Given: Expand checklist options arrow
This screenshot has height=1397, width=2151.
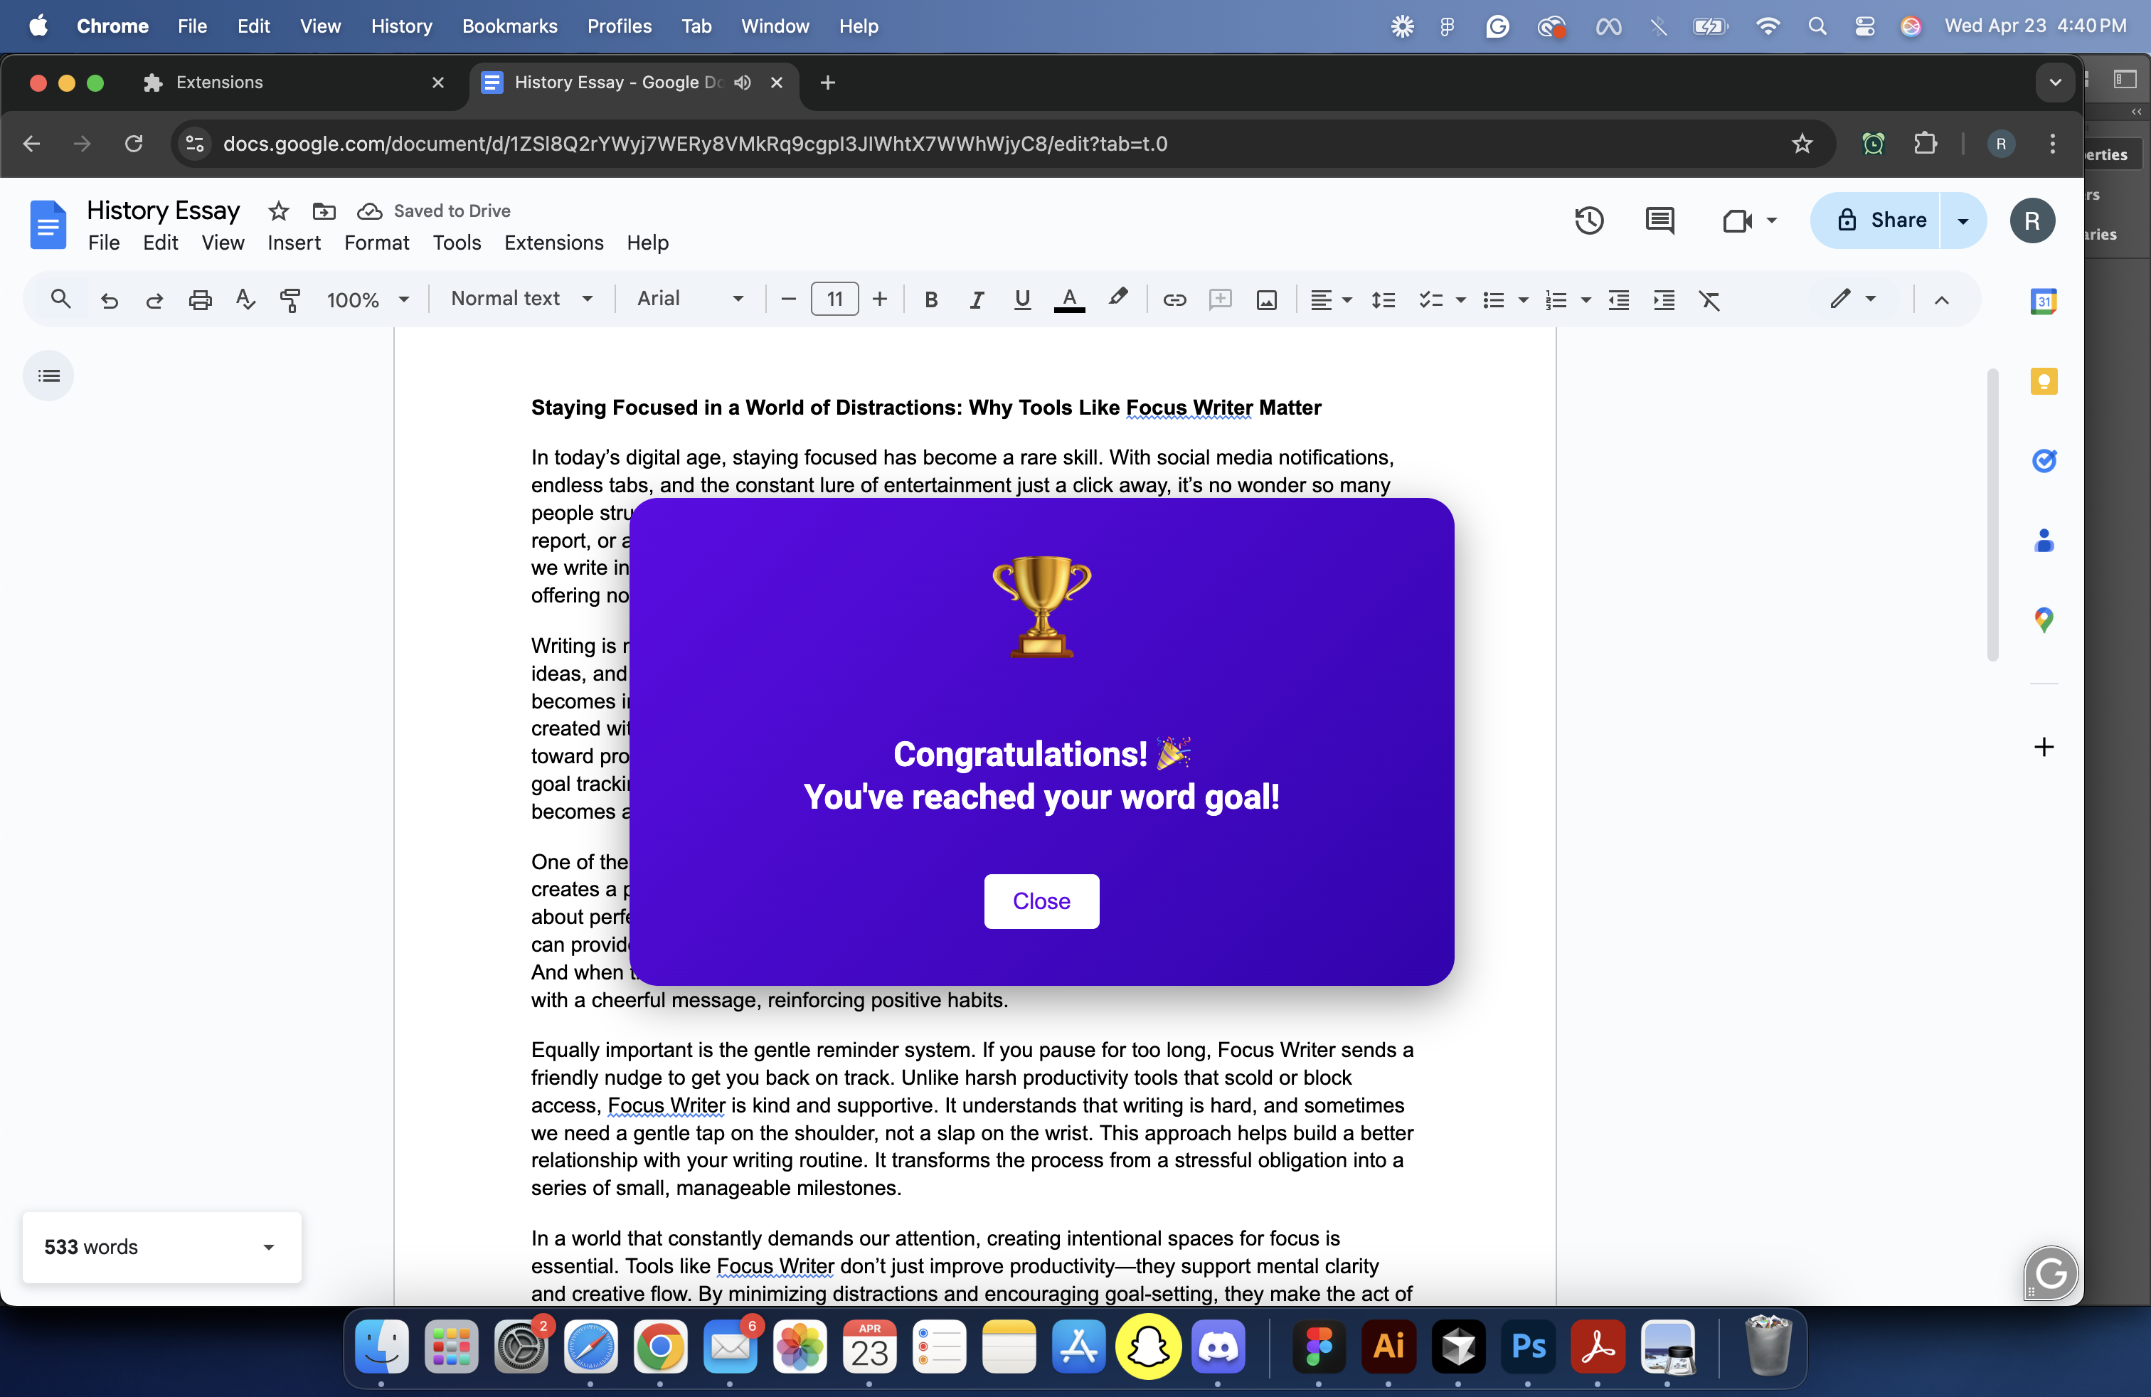Looking at the screenshot, I should (1460, 299).
